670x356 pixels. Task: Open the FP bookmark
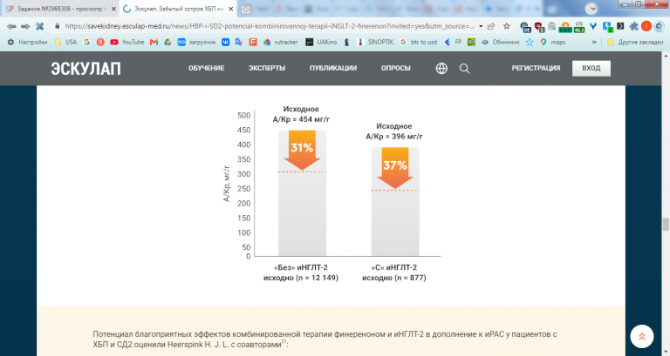coord(453,42)
